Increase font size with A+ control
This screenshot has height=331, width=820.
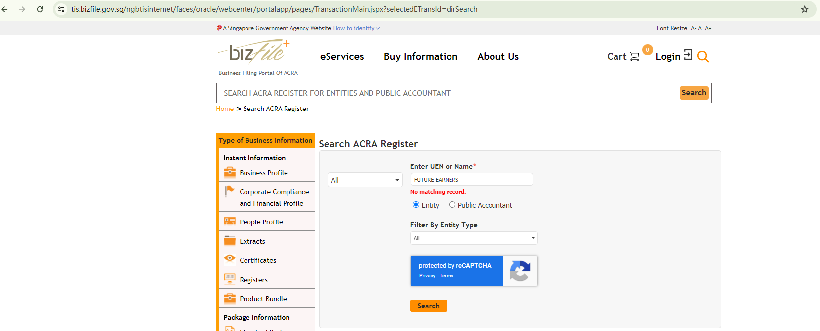[x=708, y=28]
